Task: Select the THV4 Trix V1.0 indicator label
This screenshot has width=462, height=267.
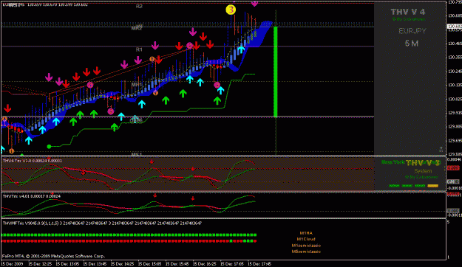Action: click(x=33, y=161)
